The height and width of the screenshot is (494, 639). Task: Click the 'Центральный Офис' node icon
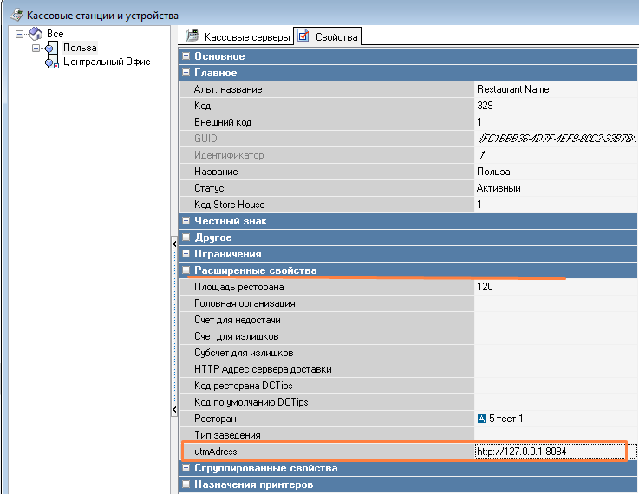click(x=50, y=62)
